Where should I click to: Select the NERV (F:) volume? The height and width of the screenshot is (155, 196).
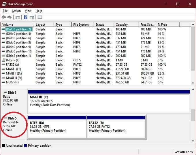click(12, 82)
